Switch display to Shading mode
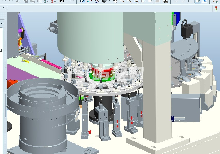The width and height of the screenshot is (220, 154). [198, 1]
